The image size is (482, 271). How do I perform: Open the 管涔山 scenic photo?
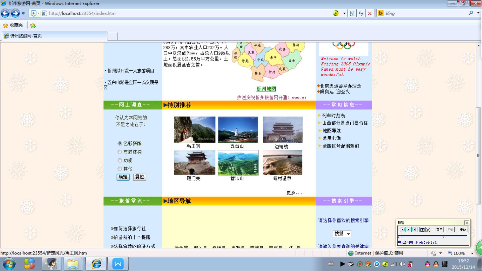pyautogui.click(x=238, y=163)
